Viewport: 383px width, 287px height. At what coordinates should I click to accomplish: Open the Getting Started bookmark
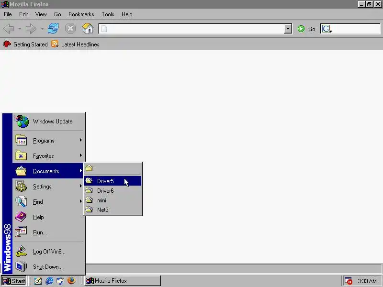point(25,44)
